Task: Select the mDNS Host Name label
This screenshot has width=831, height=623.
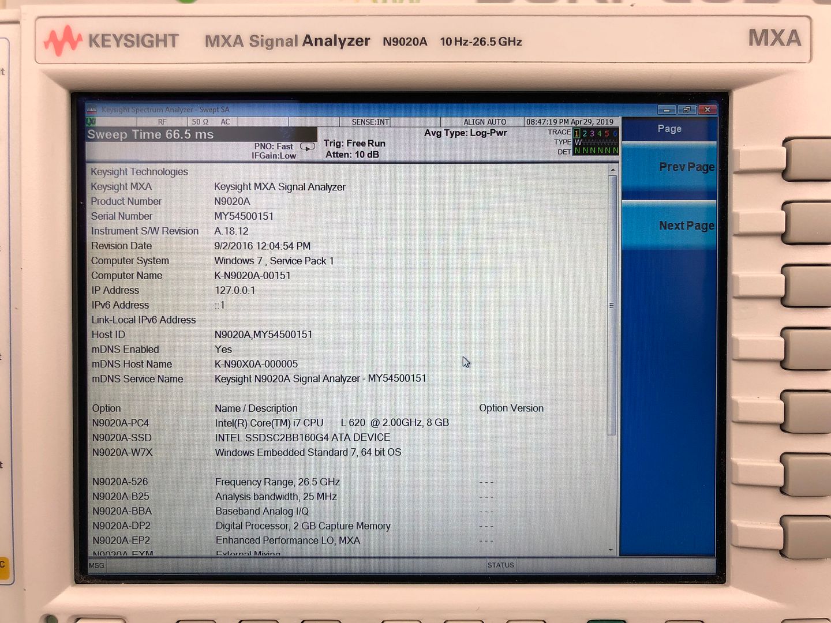Action: click(x=132, y=364)
